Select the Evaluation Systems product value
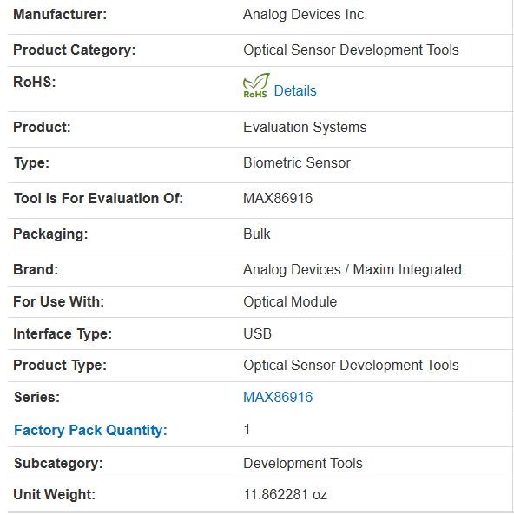The width and height of the screenshot is (514, 515). point(305,127)
